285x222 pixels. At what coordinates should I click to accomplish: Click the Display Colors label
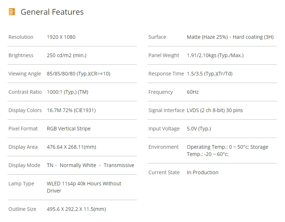coord(25,110)
